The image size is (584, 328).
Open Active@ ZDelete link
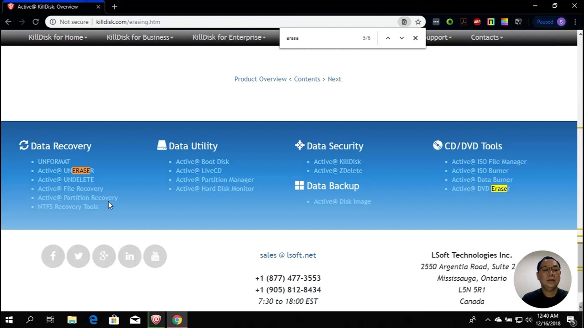(x=338, y=171)
